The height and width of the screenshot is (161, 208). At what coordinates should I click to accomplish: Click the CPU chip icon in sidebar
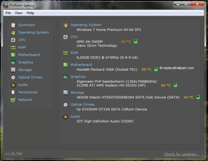coord(13,40)
